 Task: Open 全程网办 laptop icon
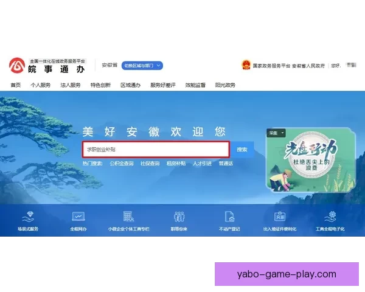tap(78, 217)
